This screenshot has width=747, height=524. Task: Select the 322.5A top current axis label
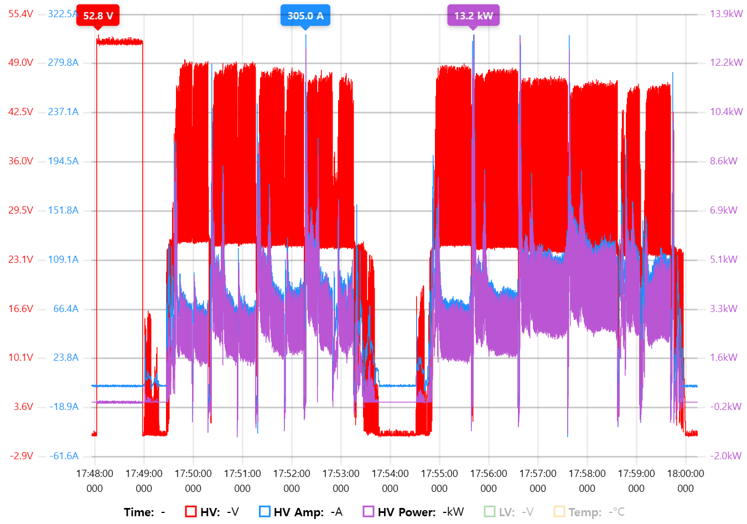tap(62, 14)
